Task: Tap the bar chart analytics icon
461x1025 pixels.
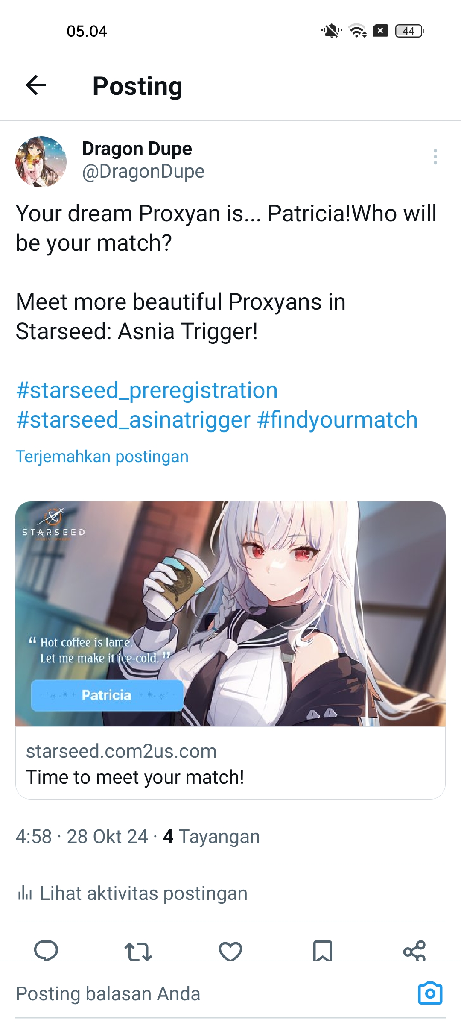Action: [x=25, y=893]
